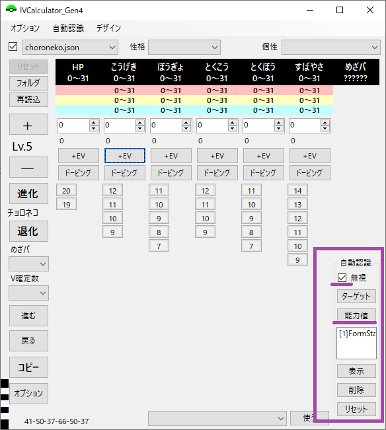Select HP stat value 19
The height and width of the screenshot is (430, 386).
(66, 204)
